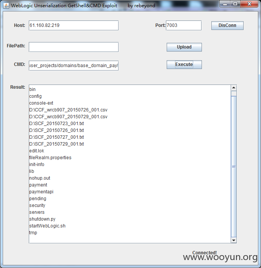Focus the empty FilePath field
Screen dimensions: 261x268
click(x=73, y=47)
